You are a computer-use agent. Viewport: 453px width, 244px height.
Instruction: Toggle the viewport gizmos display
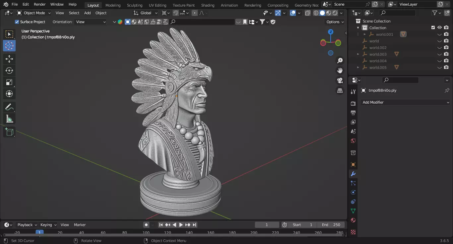(278, 13)
